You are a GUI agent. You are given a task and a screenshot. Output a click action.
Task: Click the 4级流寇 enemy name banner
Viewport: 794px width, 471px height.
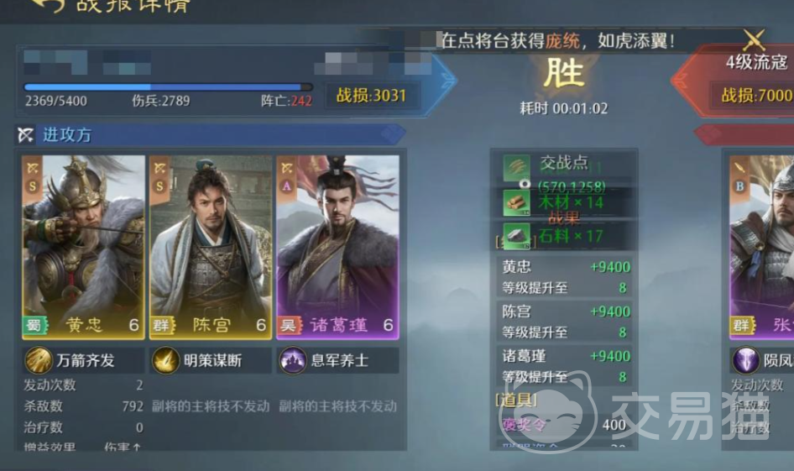756,62
